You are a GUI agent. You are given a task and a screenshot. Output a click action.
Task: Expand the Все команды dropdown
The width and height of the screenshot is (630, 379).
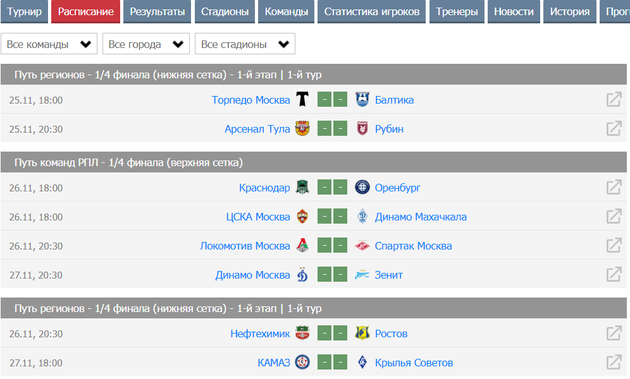click(x=49, y=44)
